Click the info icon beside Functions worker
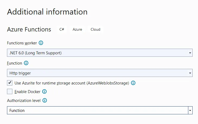Screen dimensions: 198x124 41,43
